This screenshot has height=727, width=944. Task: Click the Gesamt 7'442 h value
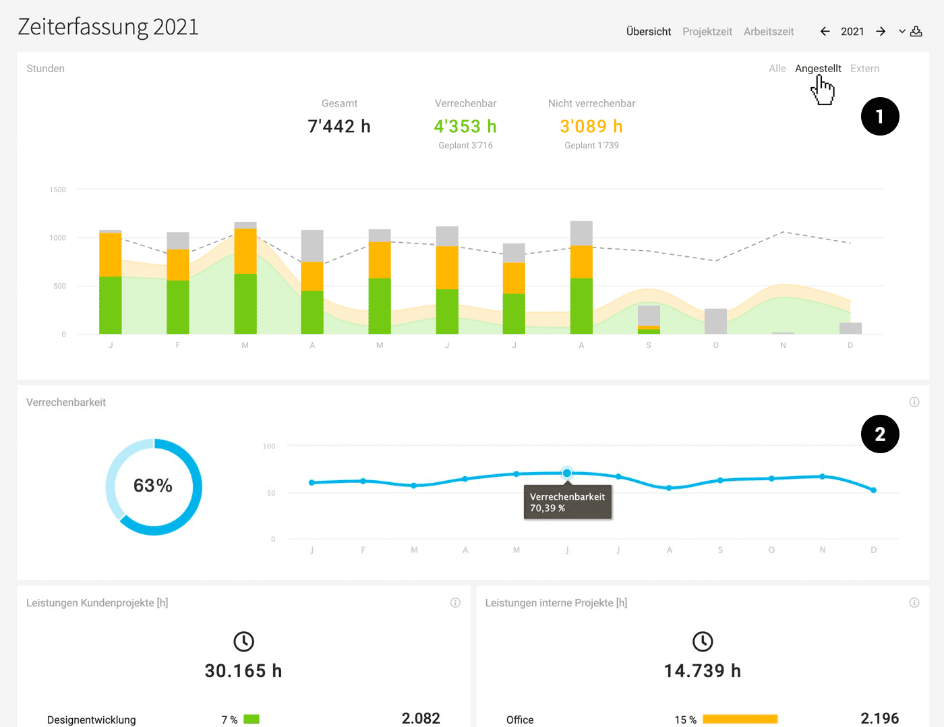point(339,126)
